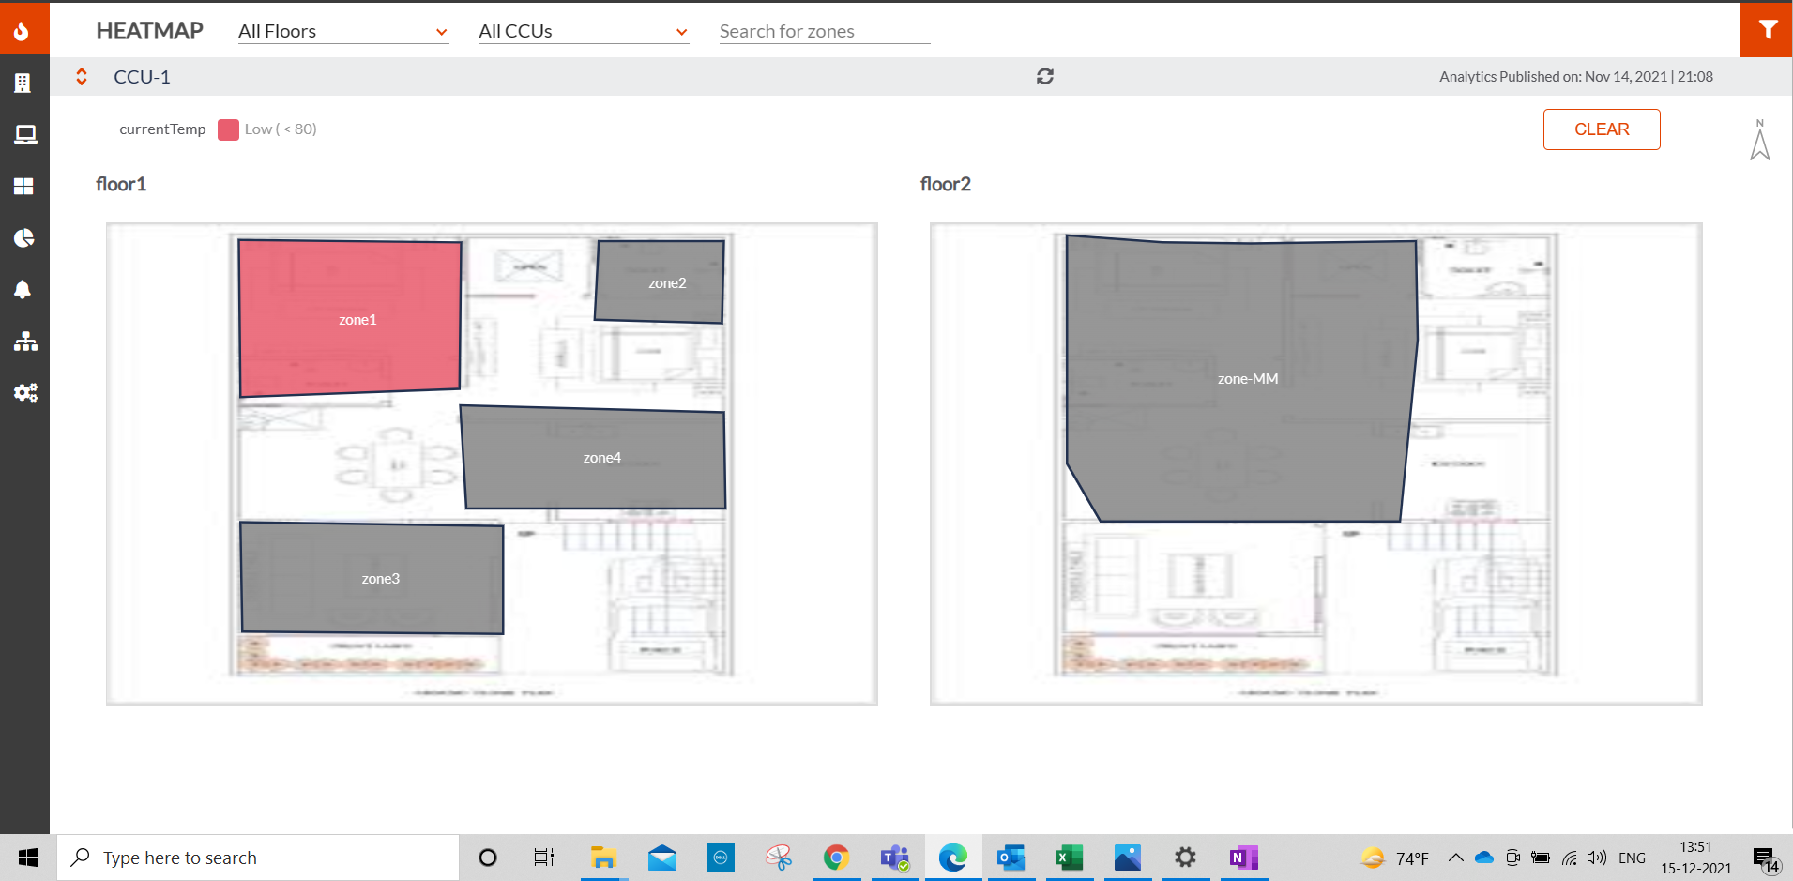Click the north compass arrow icon
1793x881 pixels.
coord(1760,141)
